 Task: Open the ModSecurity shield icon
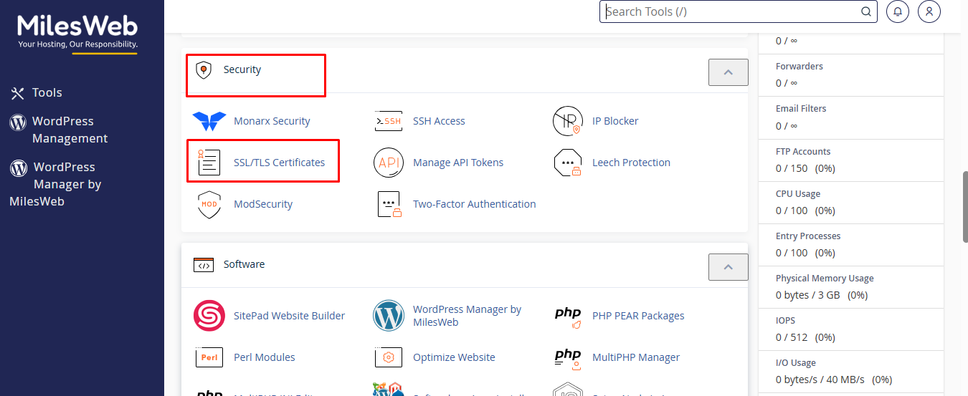209,204
